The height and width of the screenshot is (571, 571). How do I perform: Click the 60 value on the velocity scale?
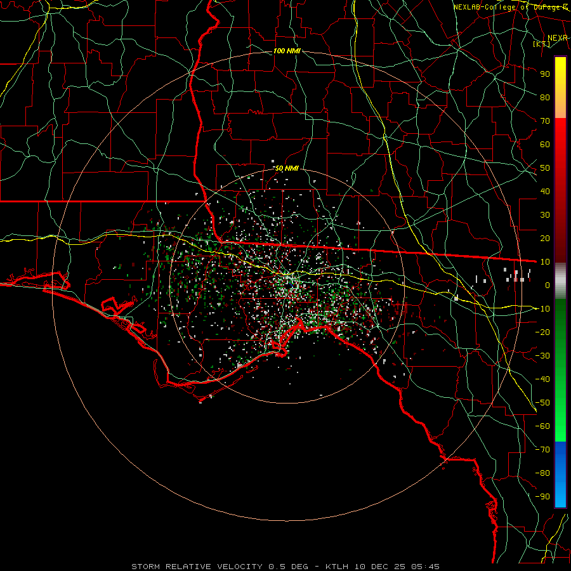coord(545,144)
